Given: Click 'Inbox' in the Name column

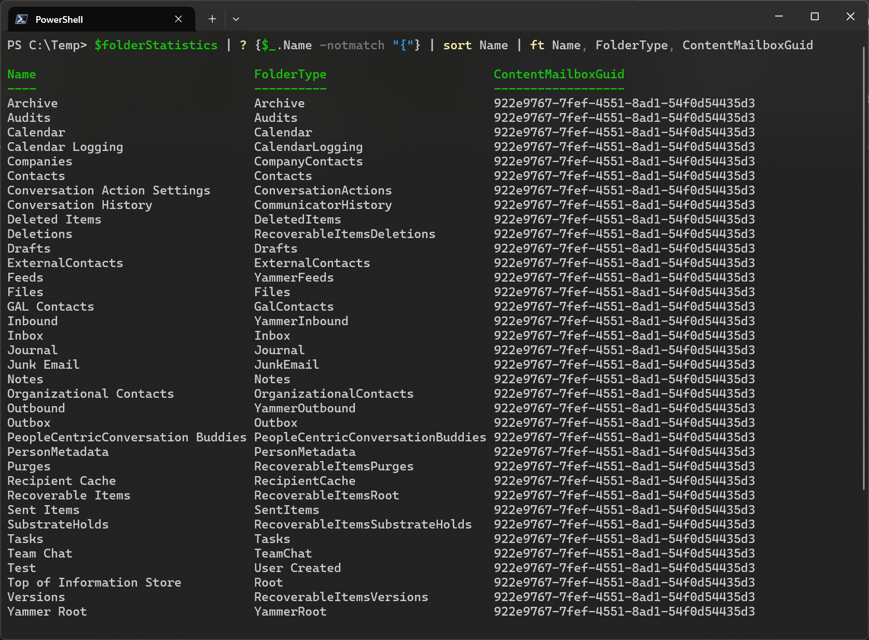Looking at the screenshot, I should pyautogui.click(x=25, y=336).
